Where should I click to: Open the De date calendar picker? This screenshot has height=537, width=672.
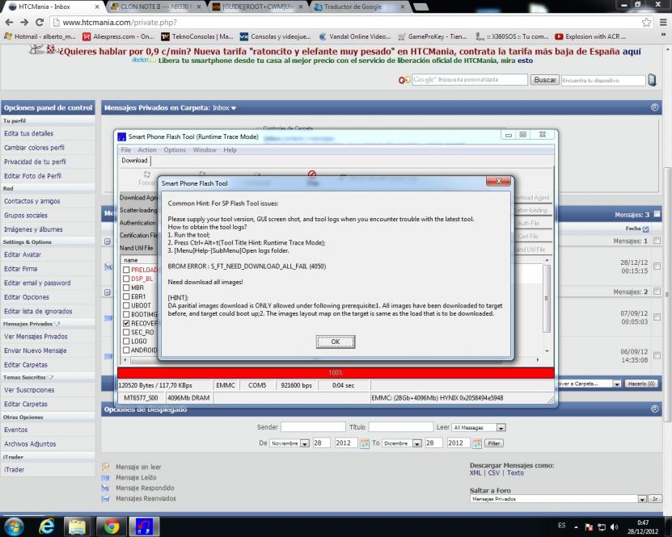coord(364,443)
